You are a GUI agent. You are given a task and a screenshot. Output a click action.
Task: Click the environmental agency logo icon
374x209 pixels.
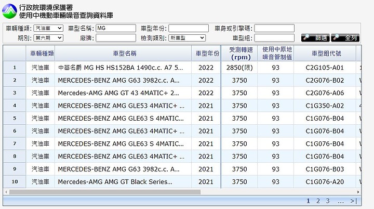coord(9,11)
